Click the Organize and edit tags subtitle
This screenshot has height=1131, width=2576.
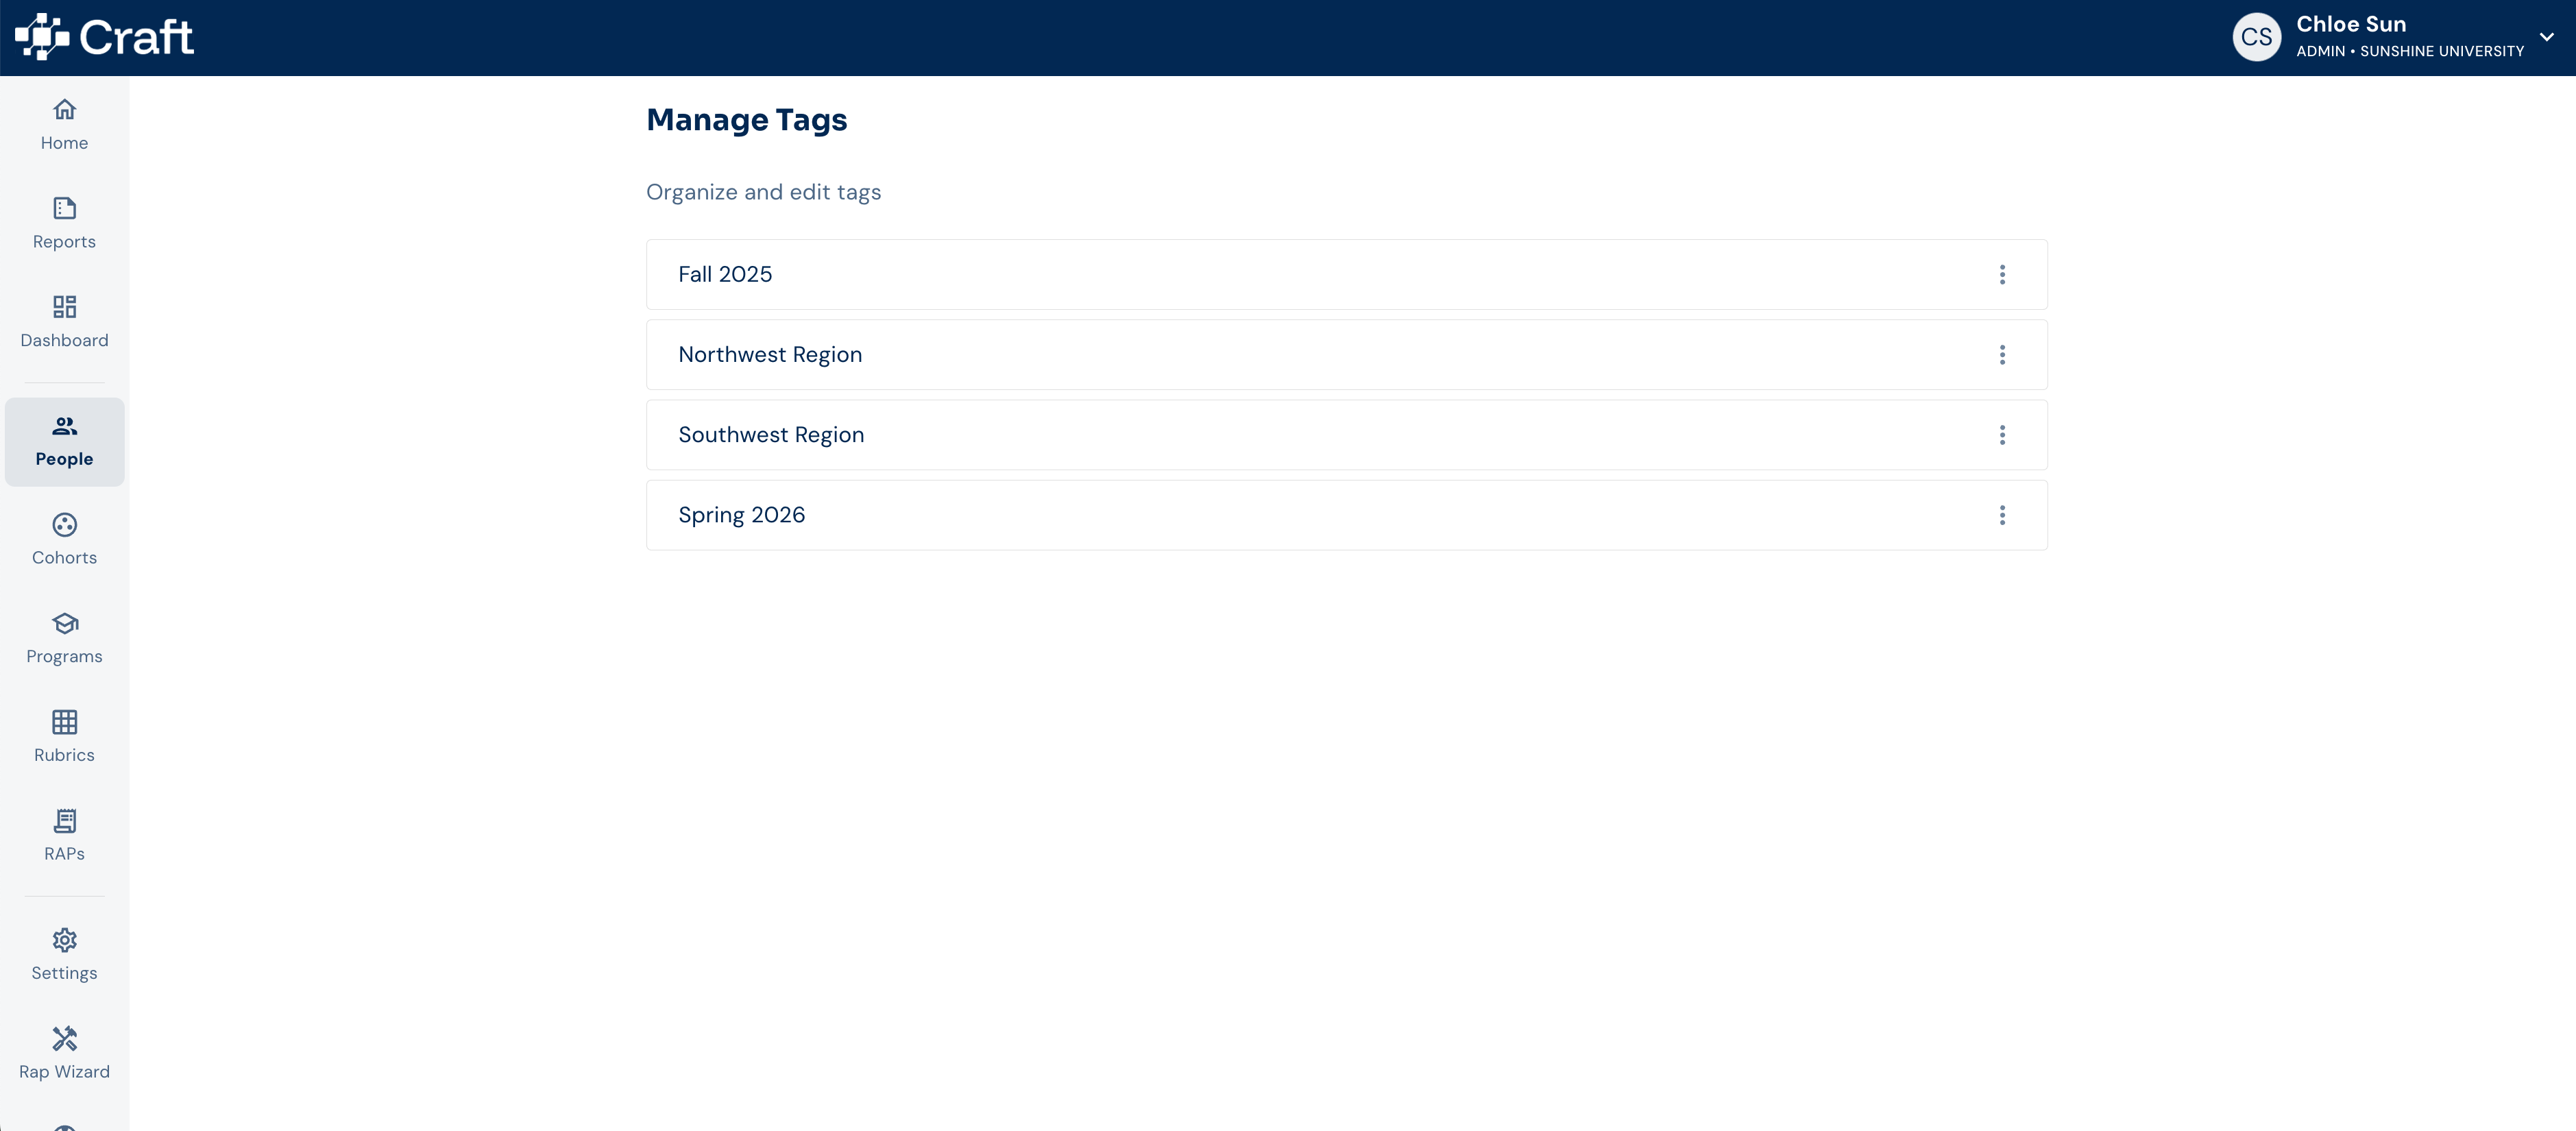click(x=763, y=192)
